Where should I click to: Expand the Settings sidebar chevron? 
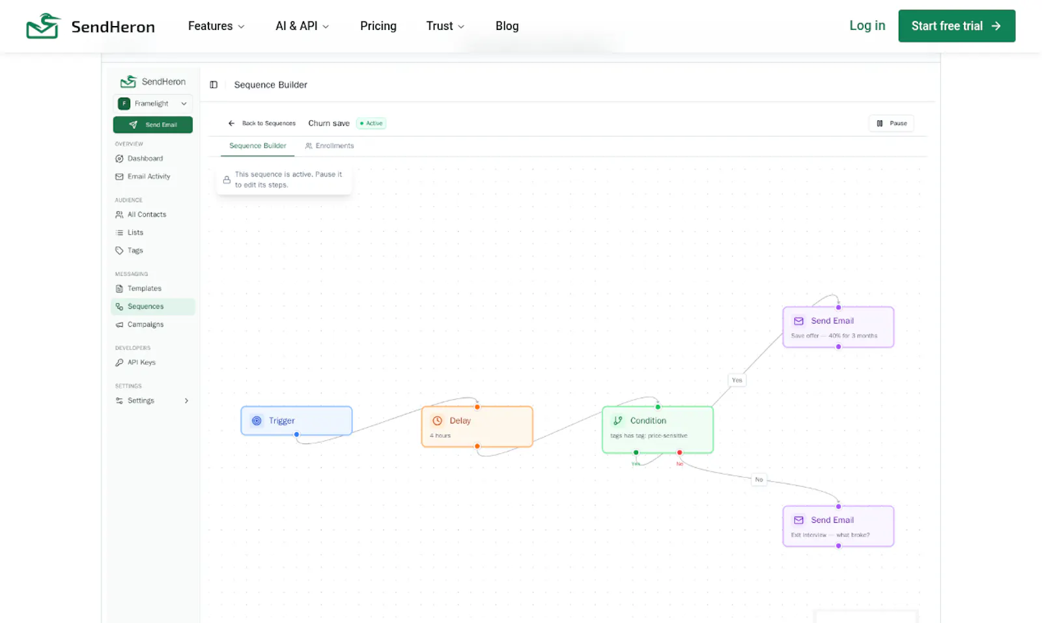186,401
